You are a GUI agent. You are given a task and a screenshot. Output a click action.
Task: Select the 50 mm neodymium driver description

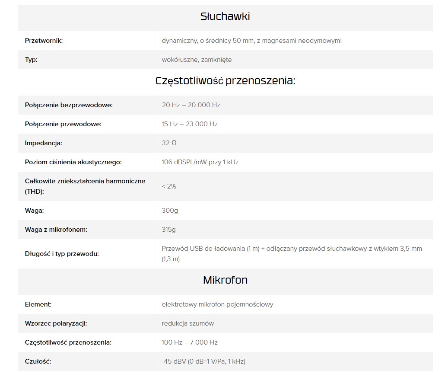[251, 41]
